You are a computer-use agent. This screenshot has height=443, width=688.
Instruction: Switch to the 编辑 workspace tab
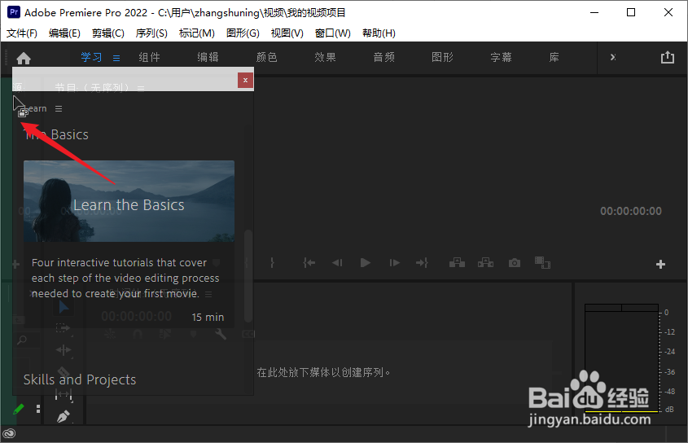[x=208, y=58]
